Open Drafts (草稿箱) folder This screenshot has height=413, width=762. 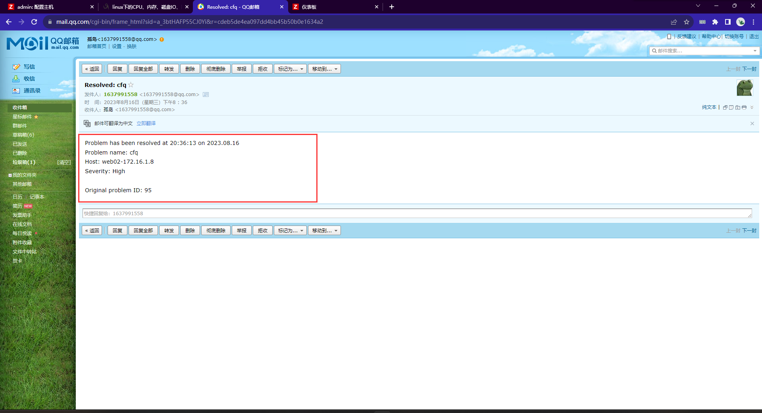tap(23, 135)
